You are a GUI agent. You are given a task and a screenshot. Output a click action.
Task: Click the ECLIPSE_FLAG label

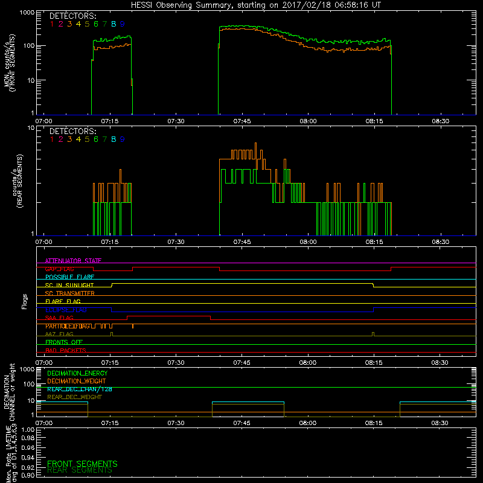tap(66, 310)
